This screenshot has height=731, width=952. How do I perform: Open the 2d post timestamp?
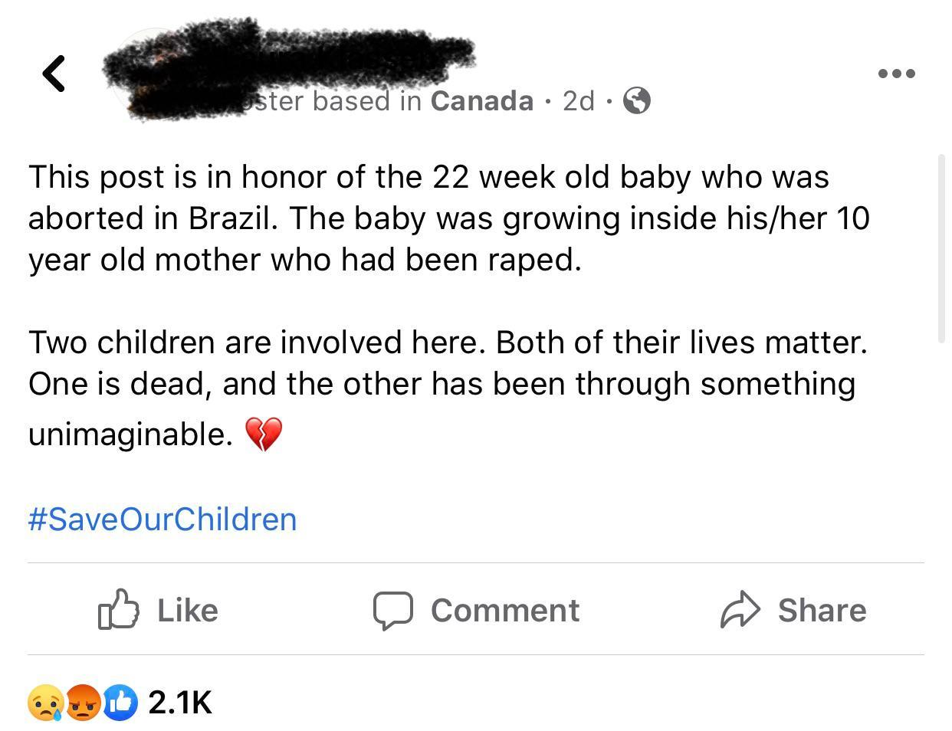click(579, 100)
